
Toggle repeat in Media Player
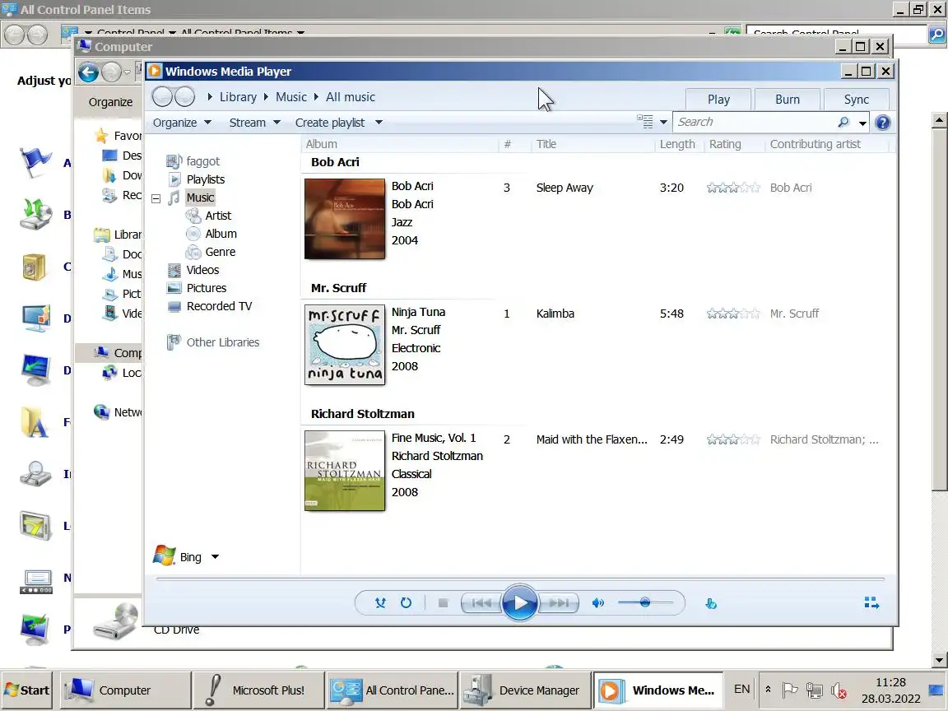pos(406,602)
